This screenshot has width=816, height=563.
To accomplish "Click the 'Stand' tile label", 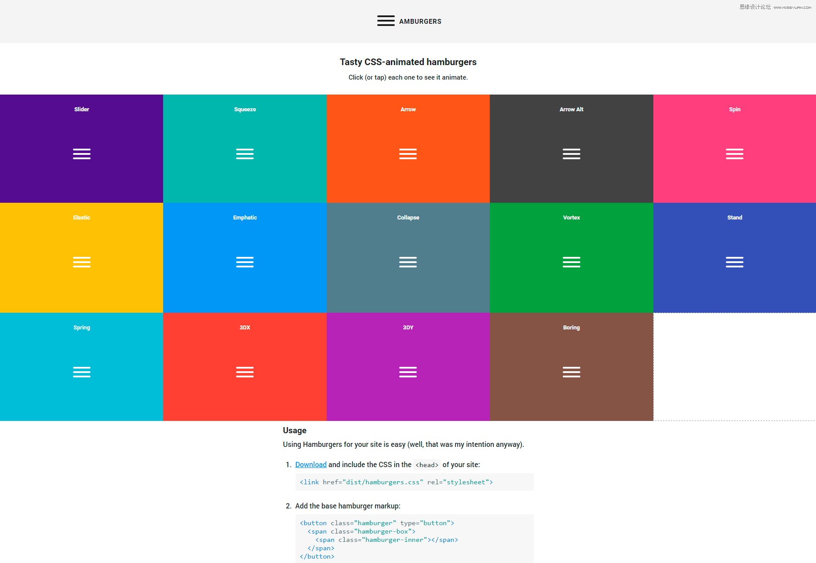I will click(x=735, y=217).
